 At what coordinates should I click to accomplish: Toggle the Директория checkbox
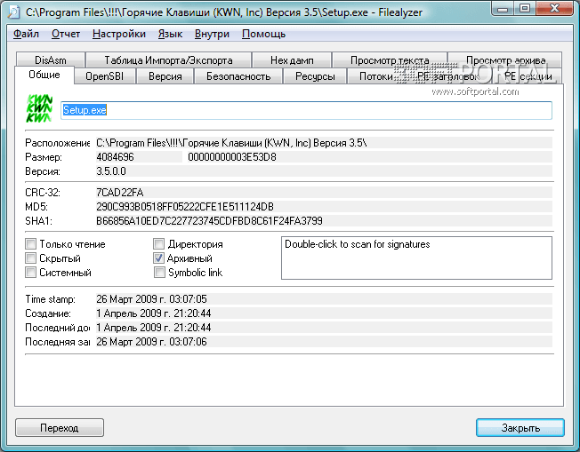pyautogui.click(x=159, y=243)
